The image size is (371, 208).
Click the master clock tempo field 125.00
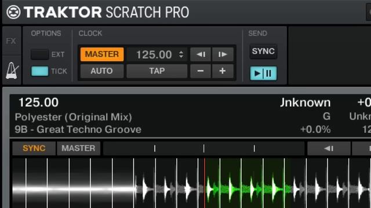(154, 54)
